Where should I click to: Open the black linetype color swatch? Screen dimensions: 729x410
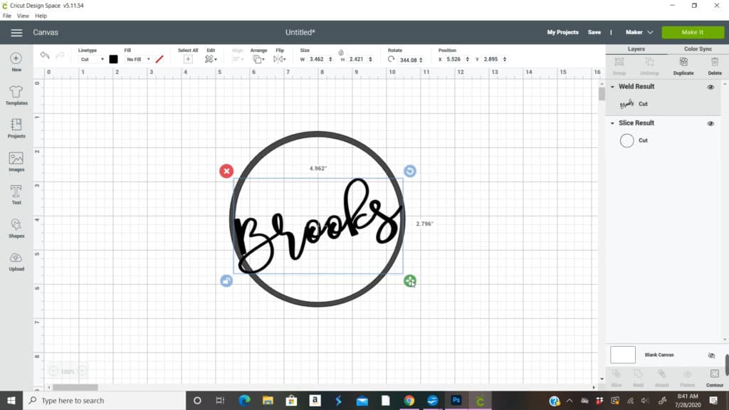tap(113, 59)
